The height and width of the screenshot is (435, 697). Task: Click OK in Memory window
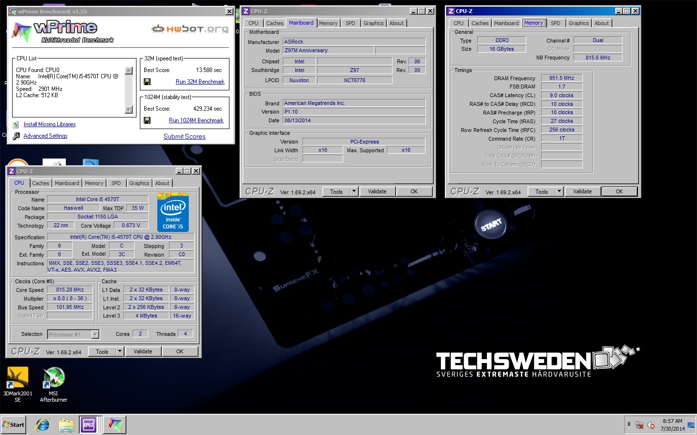[x=620, y=192]
